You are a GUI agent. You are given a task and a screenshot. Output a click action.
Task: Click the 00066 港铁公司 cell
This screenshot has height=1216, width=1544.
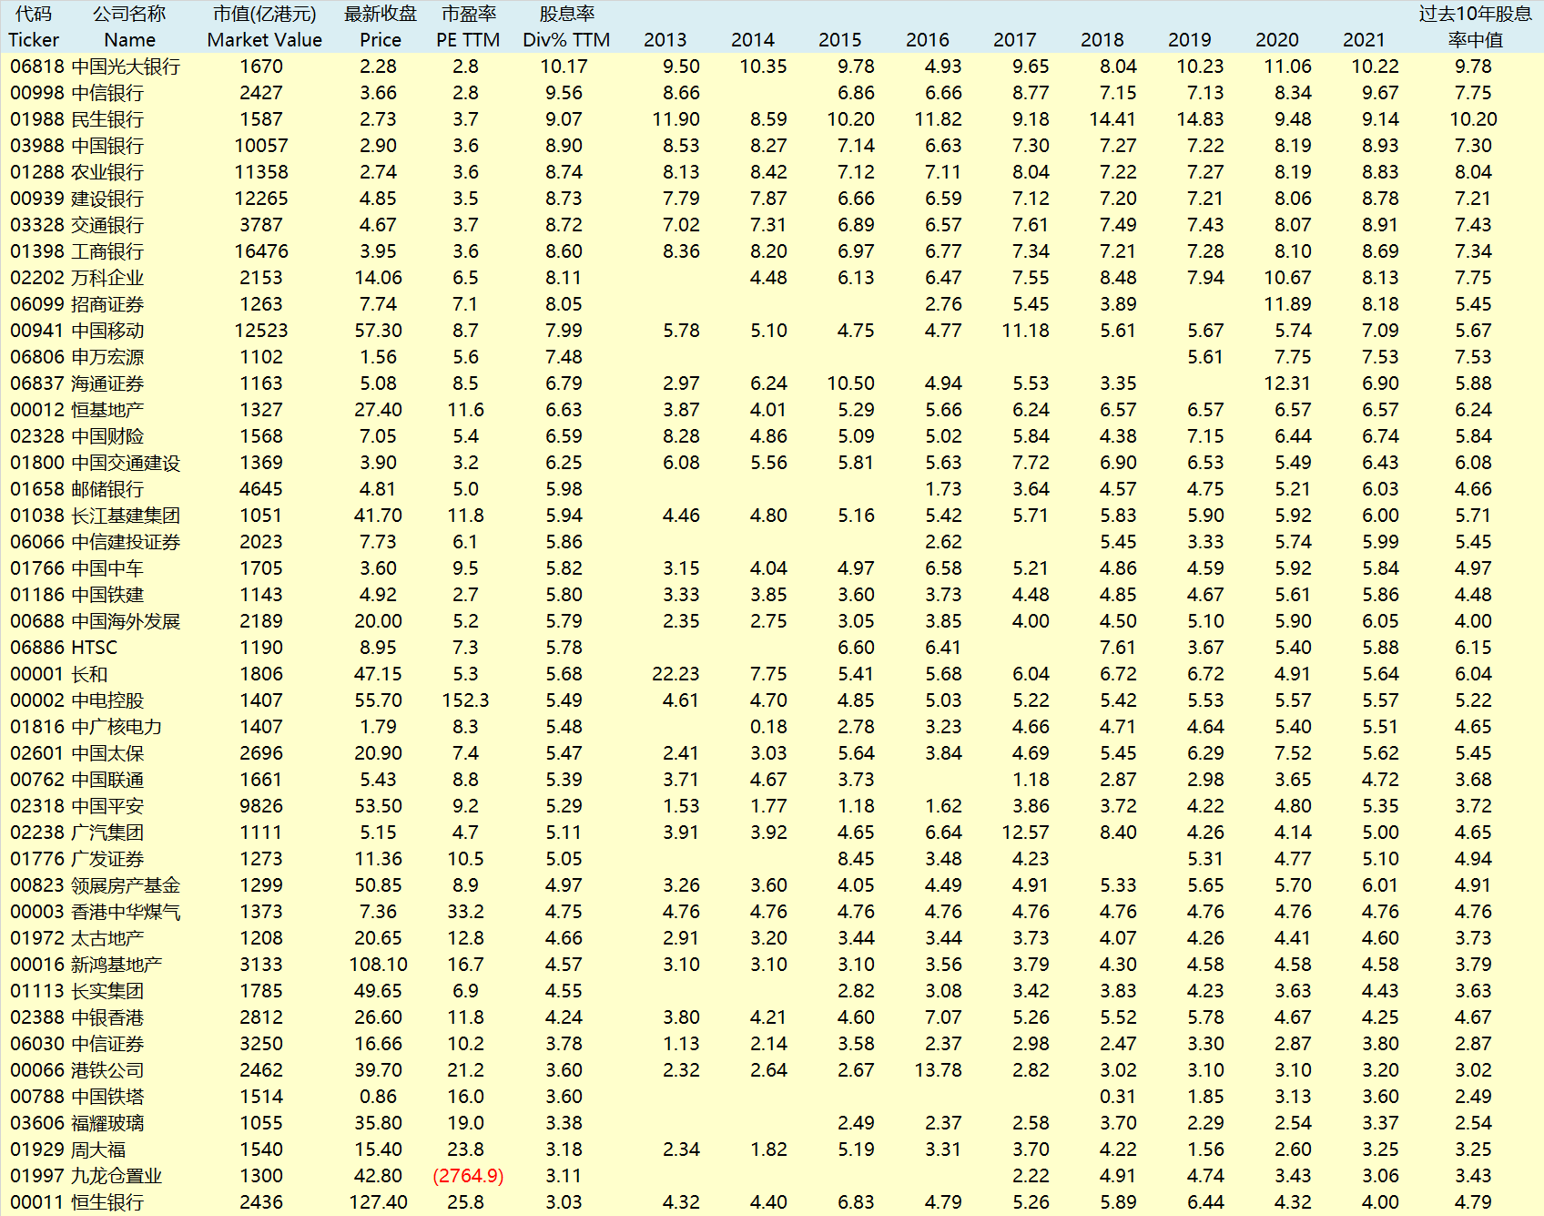point(76,1070)
